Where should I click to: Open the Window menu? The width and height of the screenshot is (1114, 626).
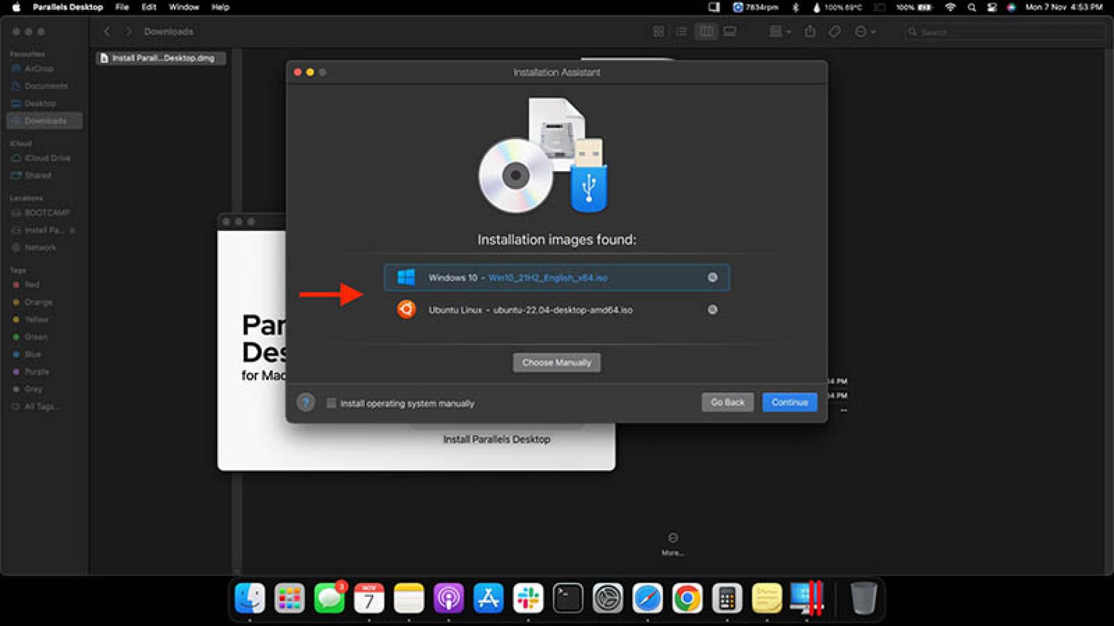[184, 7]
